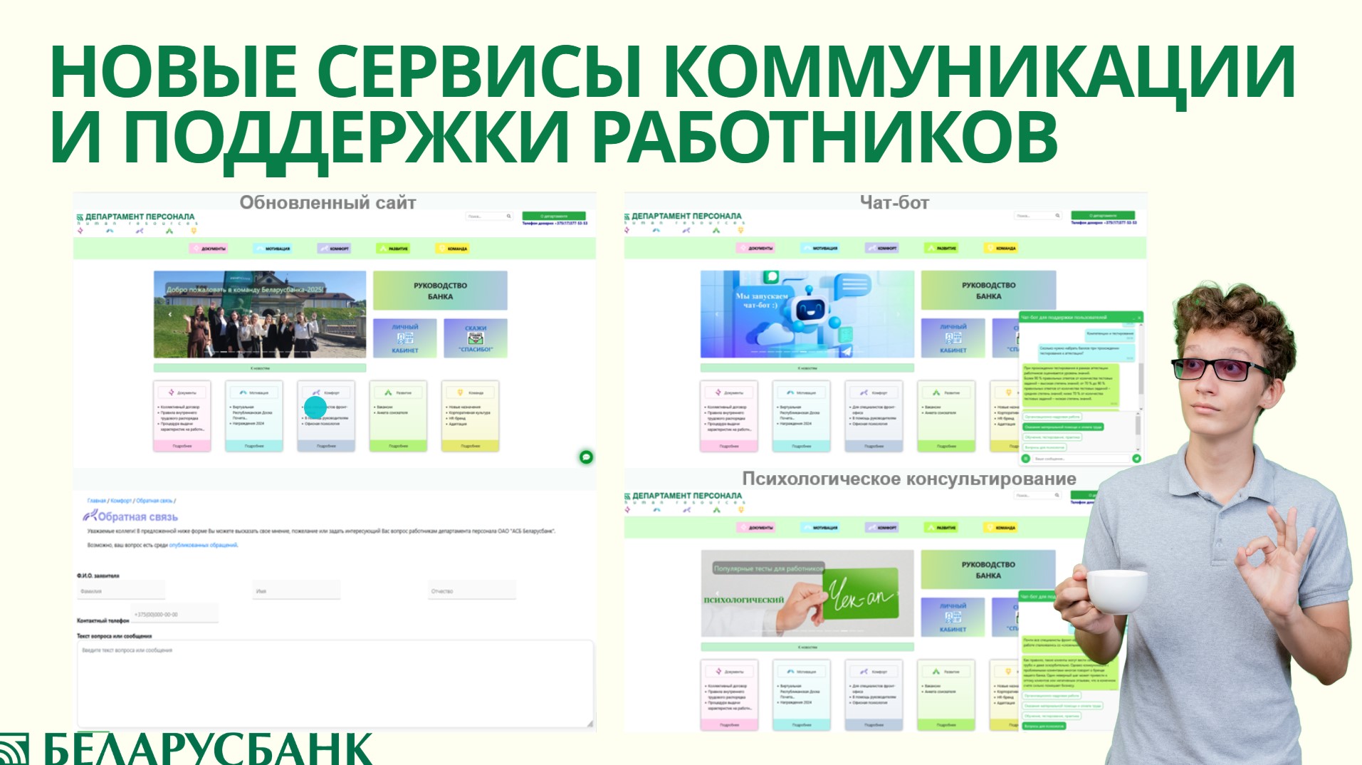1362x765 pixels.
Task: Select Команда menu in the Чат-бот screenshot navbar
Action: [1000, 248]
